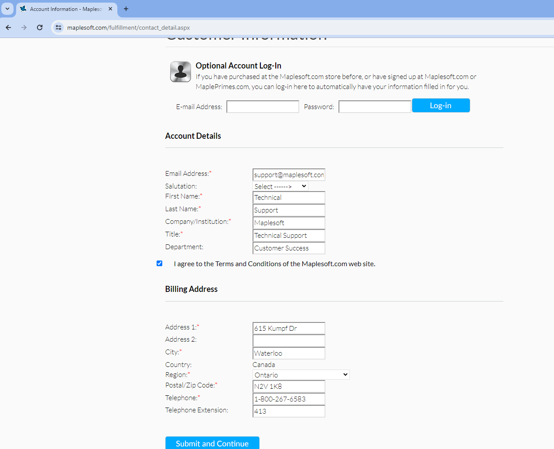Open a new browser tab
The width and height of the screenshot is (554, 449).
click(126, 9)
